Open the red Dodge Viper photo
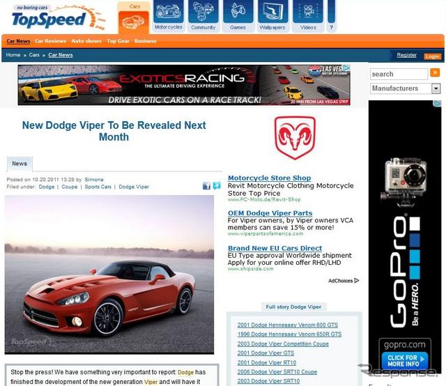 pos(109,275)
